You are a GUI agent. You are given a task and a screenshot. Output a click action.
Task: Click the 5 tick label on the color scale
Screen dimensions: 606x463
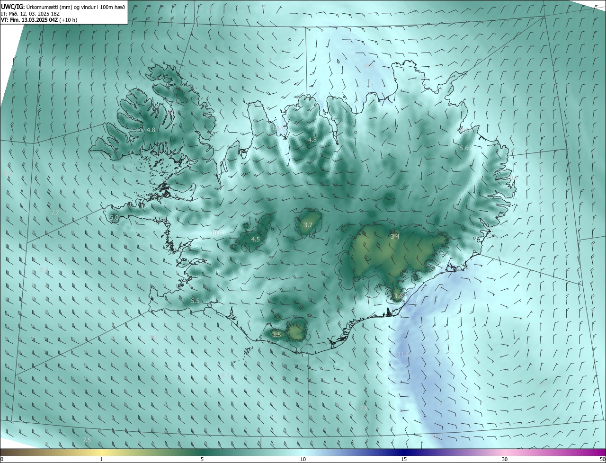click(x=202, y=459)
